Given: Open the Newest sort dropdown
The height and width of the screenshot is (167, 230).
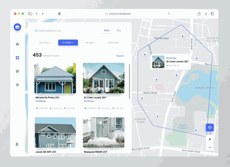Looking at the screenshot, I should 121,56.
